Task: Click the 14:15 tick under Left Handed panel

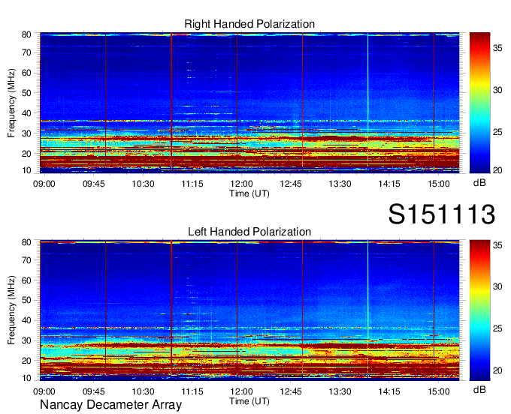Action: [389, 391]
